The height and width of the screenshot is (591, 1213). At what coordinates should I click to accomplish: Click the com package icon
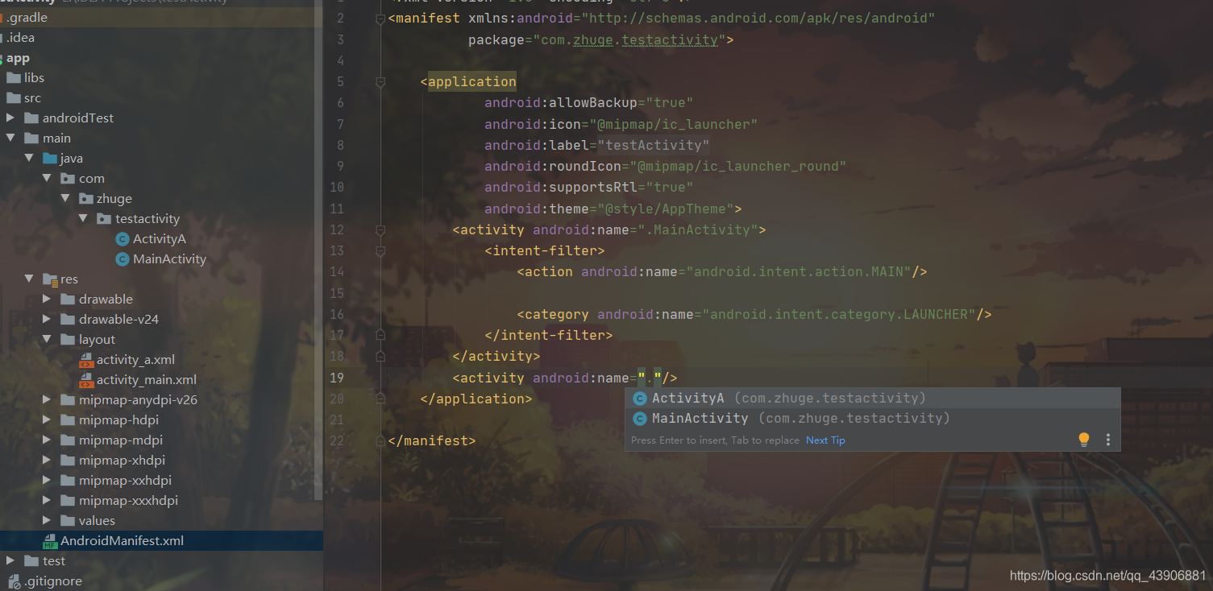69,178
